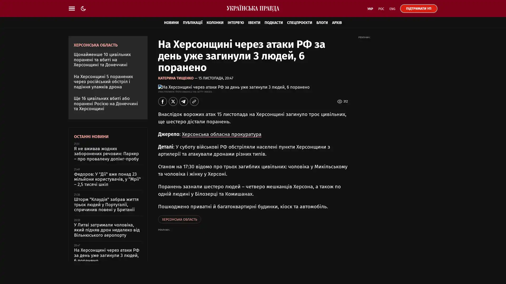Open news about storm Клаудія in Portugal

(x=106, y=205)
